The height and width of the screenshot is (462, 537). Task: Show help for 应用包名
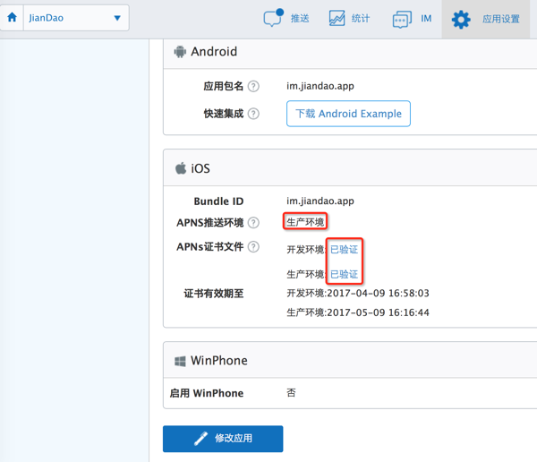pyautogui.click(x=253, y=86)
